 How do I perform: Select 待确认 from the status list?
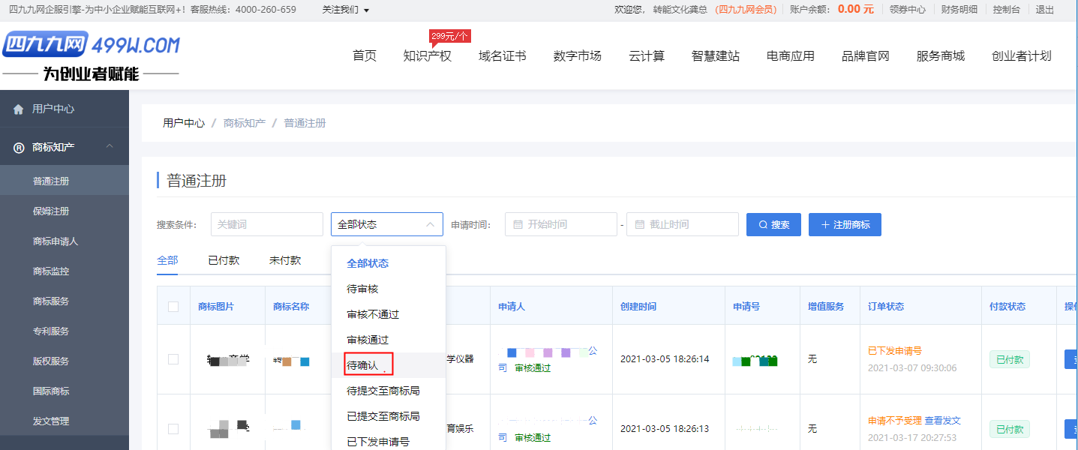pos(362,365)
